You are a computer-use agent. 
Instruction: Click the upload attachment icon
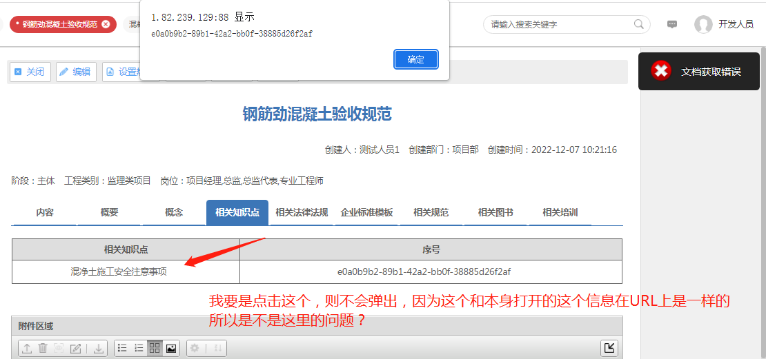(x=28, y=348)
